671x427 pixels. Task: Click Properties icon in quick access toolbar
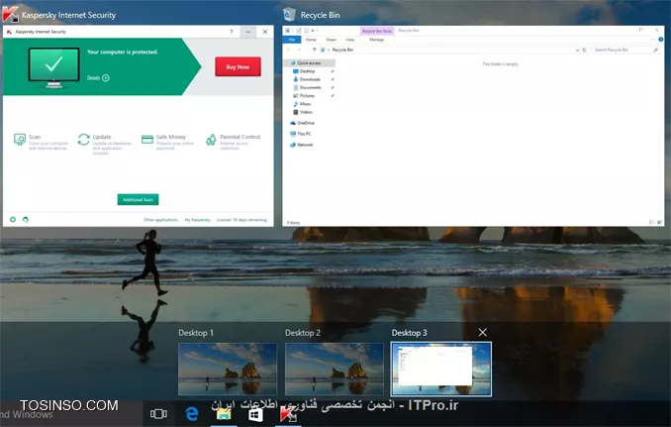click(299, 31)
